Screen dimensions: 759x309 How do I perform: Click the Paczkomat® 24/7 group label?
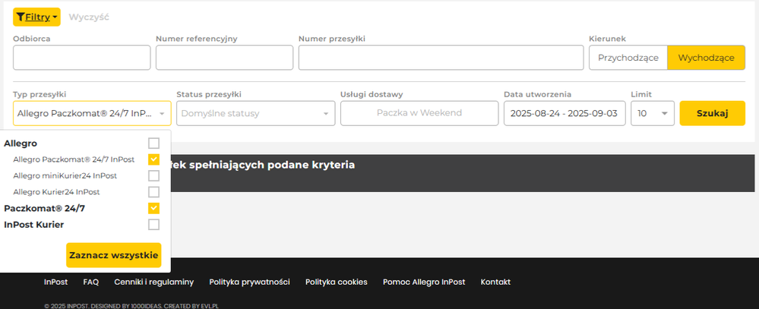(45, 209)
